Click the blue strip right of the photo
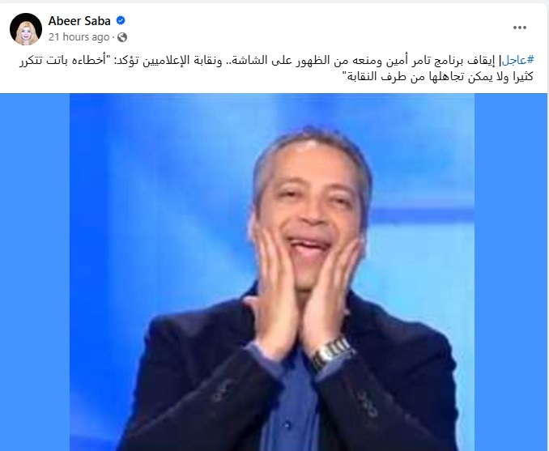 tap(510, 272)
